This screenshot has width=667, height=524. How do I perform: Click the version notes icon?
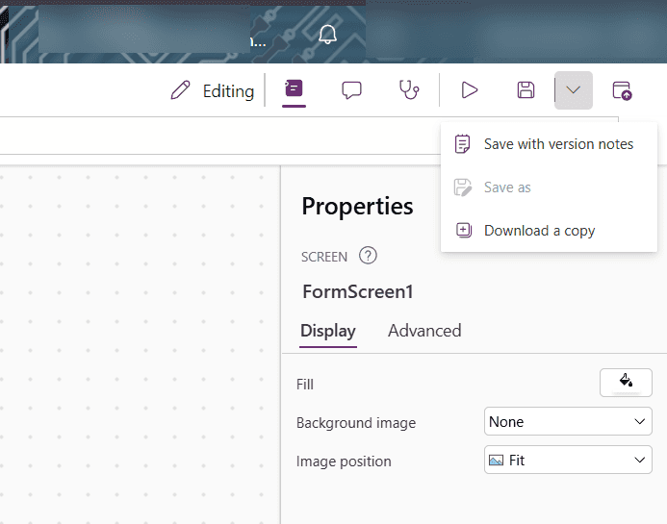[x=462, y=144]
